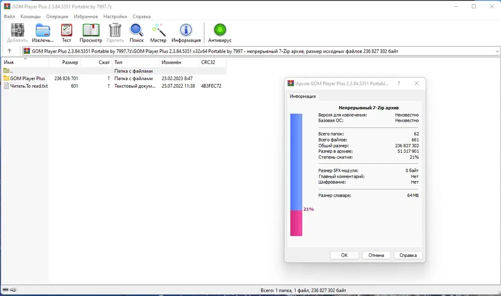Click the 'Всего файлов' value 661
501x296 pixels.
(415, 140)
